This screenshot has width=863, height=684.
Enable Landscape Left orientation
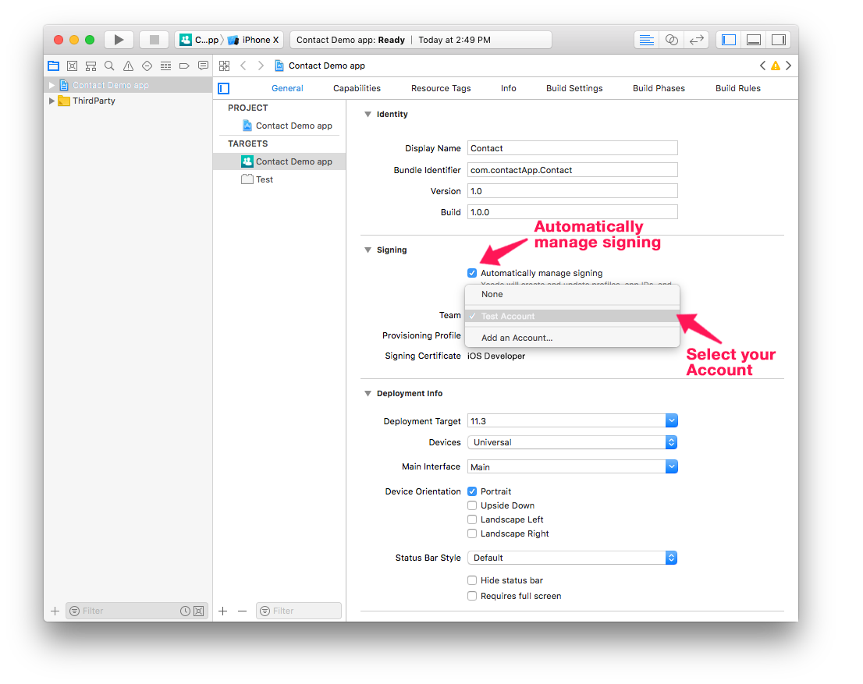472,519
